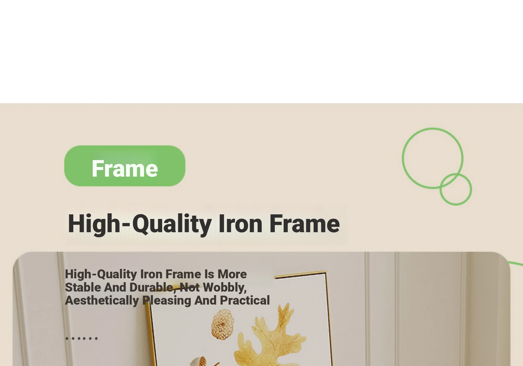
Task: Click the gold frame's left edge
Action: click(x=150, y=336)
